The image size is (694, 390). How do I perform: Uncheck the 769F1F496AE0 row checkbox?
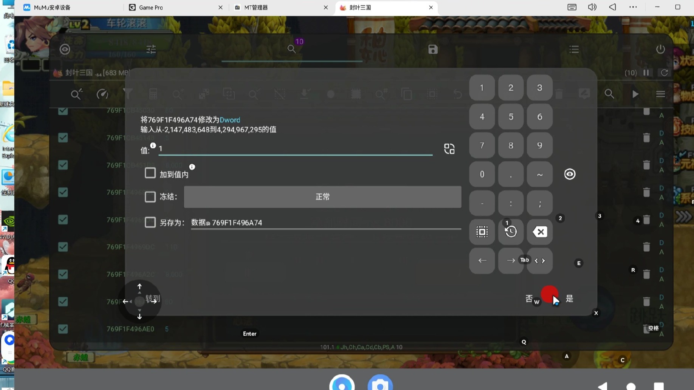point(63,329)
